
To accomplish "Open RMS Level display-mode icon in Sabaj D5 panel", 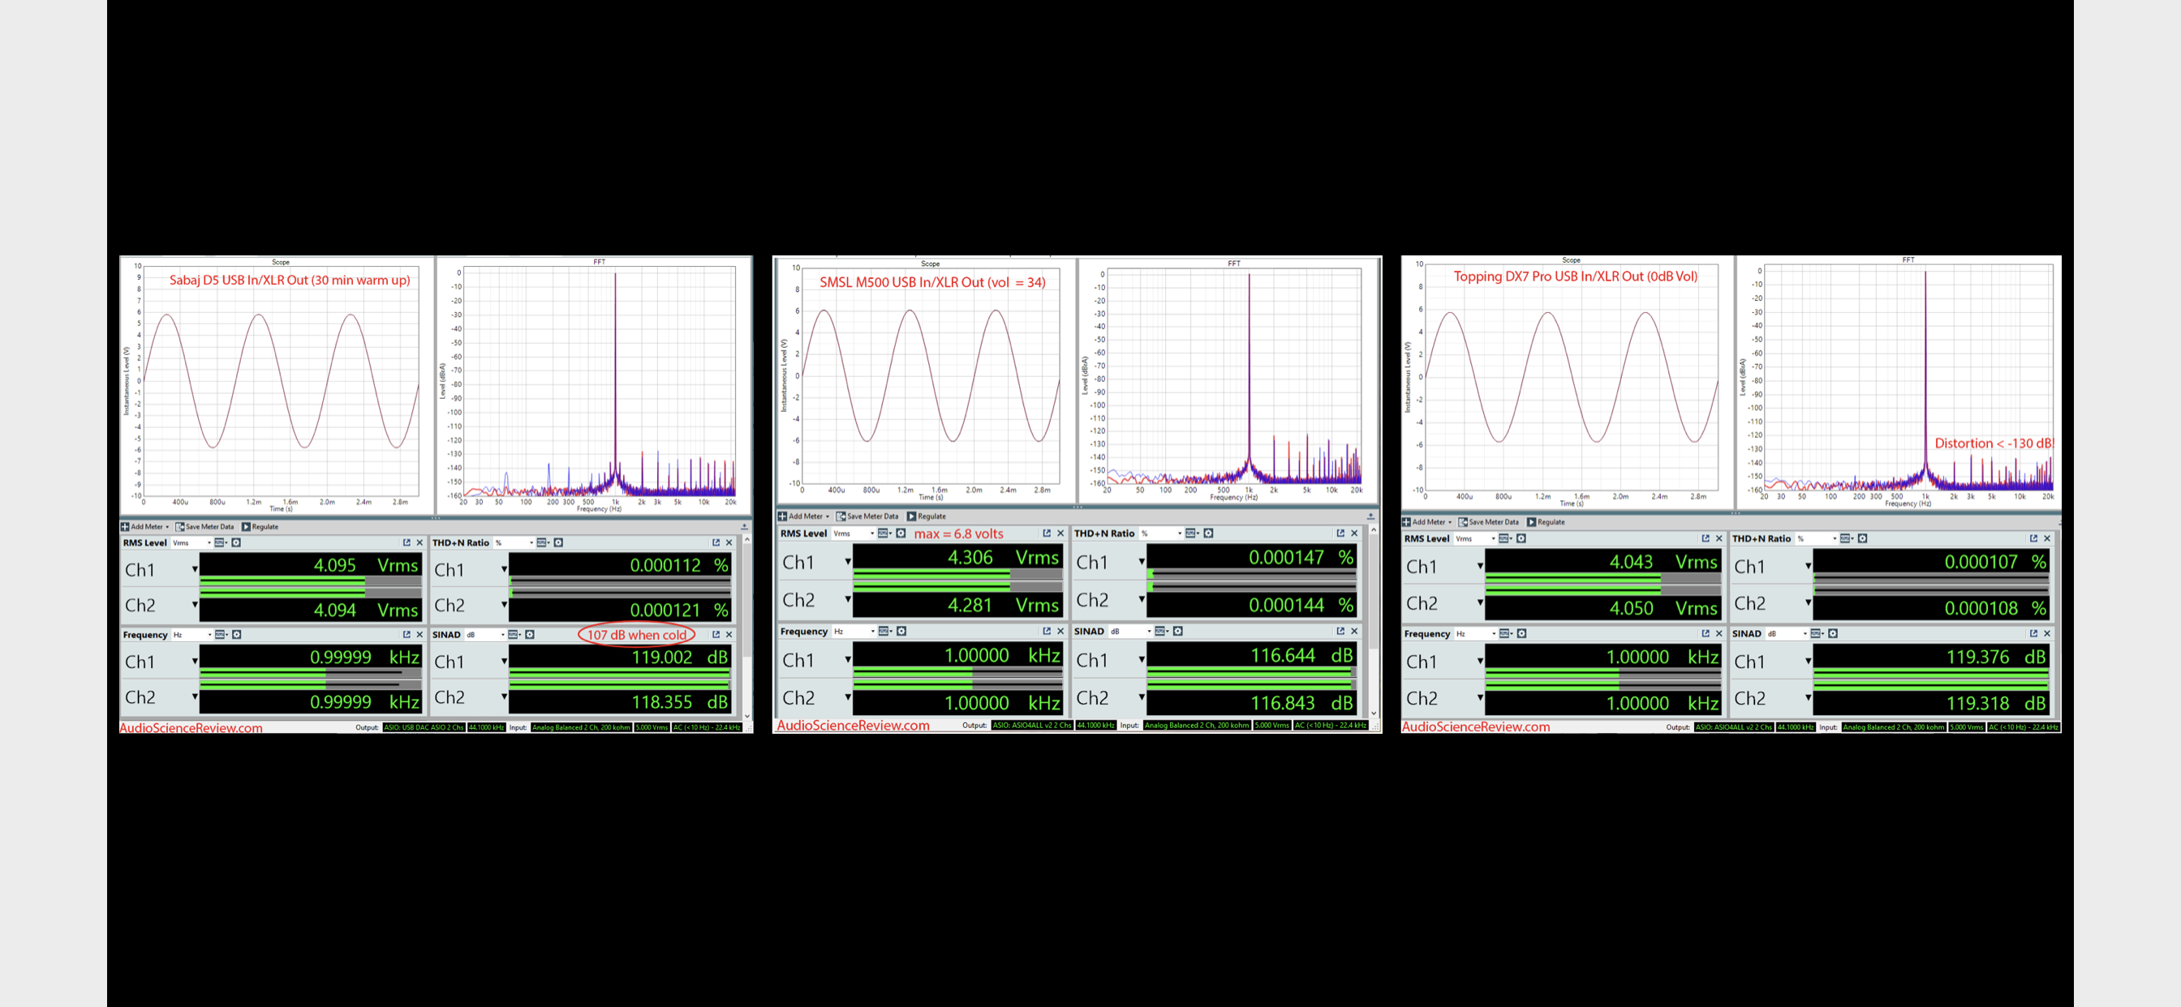I will tap(220, 542).
